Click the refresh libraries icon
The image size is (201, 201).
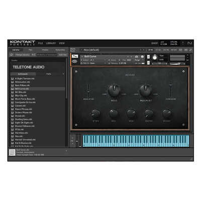coord(12,55)
